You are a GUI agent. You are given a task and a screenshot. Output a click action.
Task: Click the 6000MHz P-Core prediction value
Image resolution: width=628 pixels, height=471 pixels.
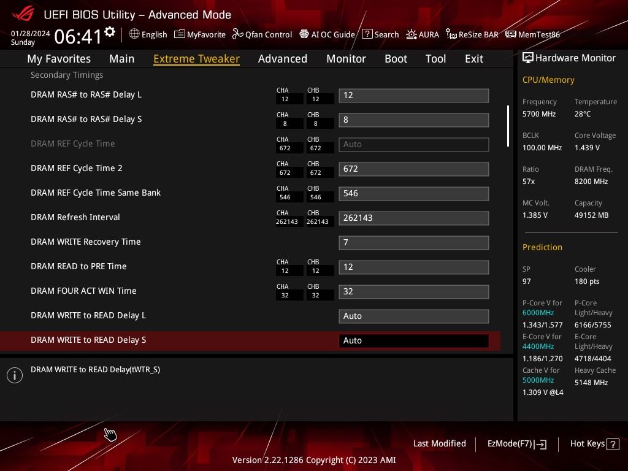(x=538, y=313)
